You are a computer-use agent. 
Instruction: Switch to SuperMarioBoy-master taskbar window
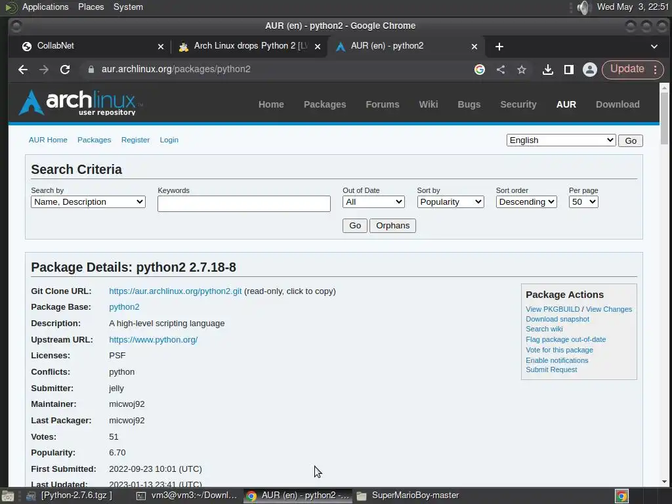(x=408, y=495)
